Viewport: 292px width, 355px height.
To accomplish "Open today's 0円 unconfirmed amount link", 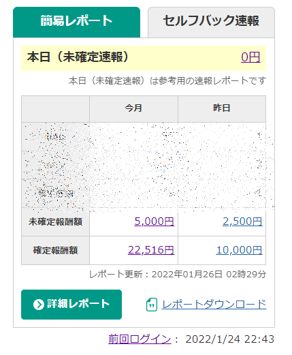I will (x=250, y=57).
